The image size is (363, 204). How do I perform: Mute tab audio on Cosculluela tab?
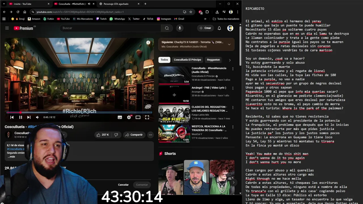[x=89, y=4]
